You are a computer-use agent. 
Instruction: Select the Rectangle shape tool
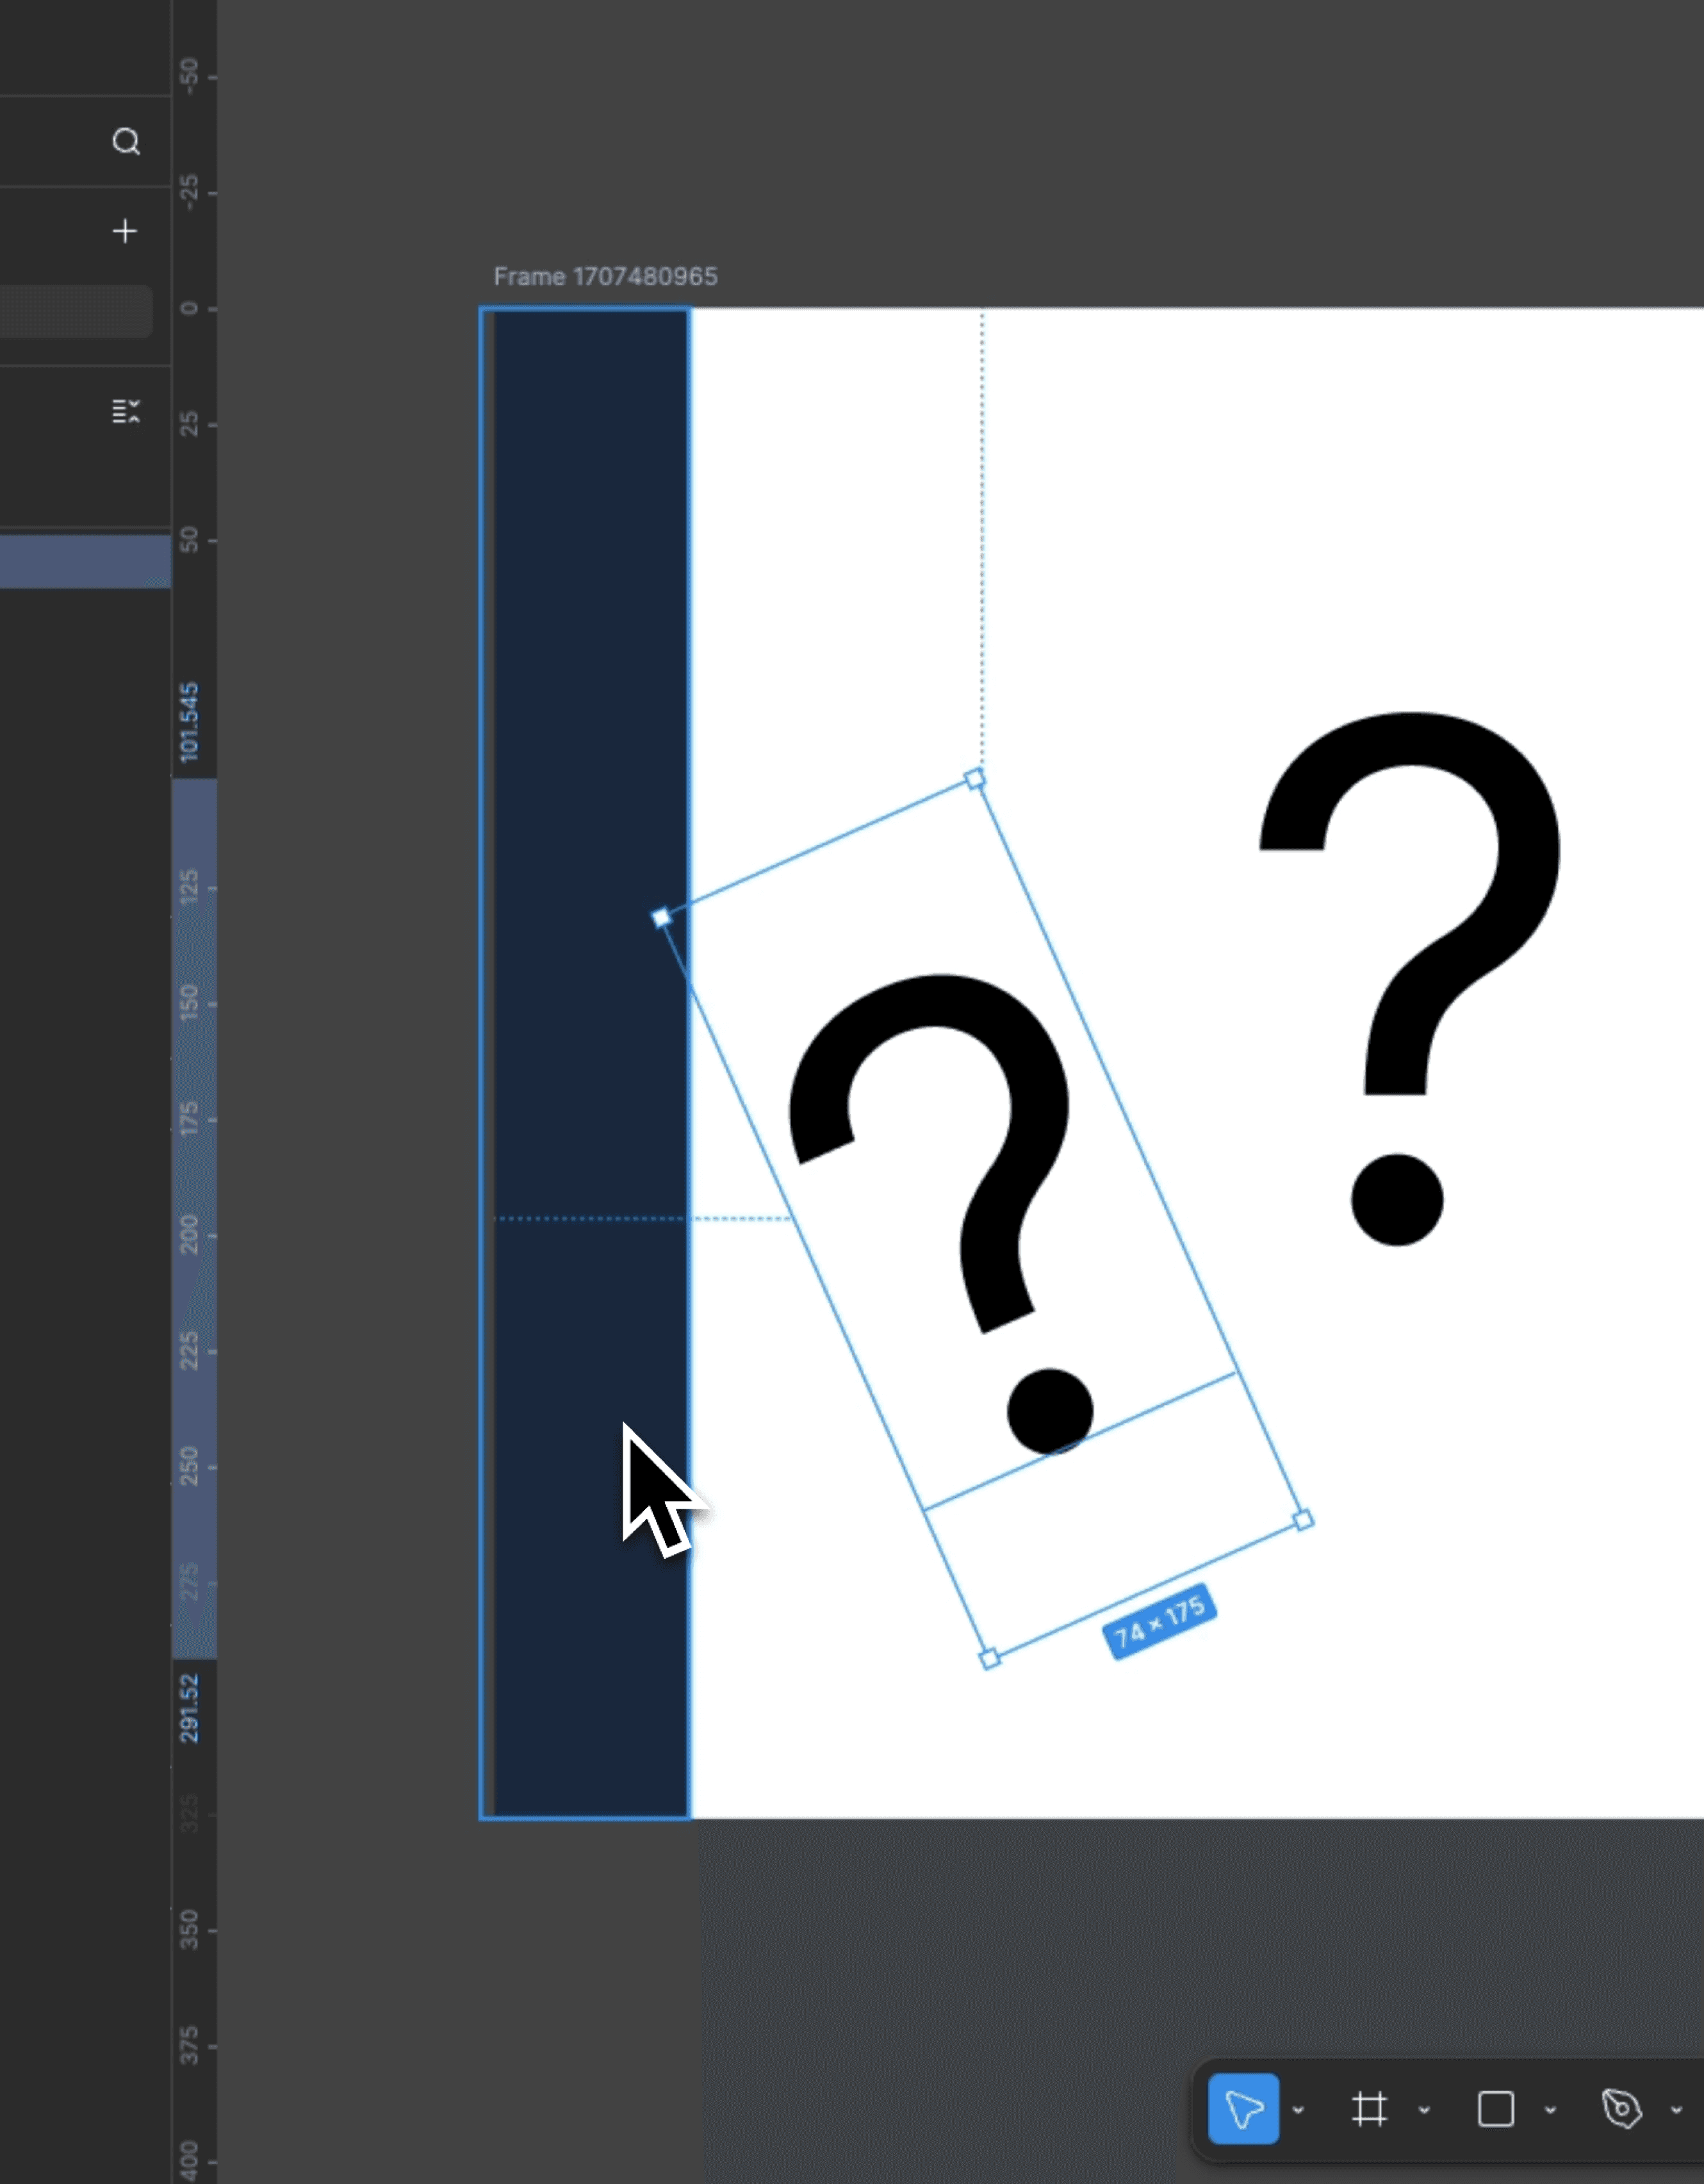tap(1495, 2109)
